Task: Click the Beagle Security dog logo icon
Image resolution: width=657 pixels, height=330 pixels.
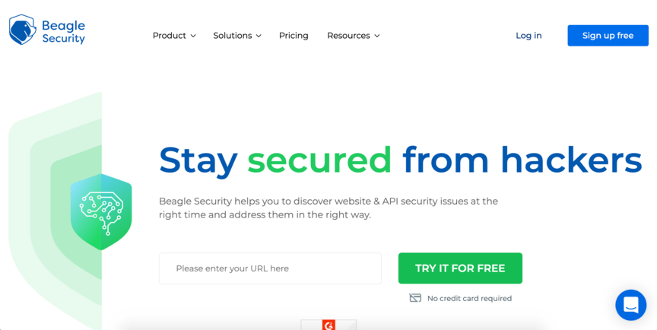Action: click(x=22, y=30)
